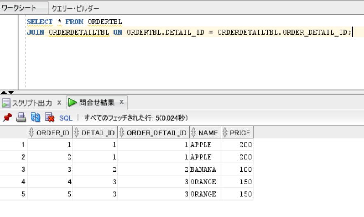Close the 問合せ結果 tab
Image resolution: width=364 pixels, height=217 pixels.
[x=122, y=102]
